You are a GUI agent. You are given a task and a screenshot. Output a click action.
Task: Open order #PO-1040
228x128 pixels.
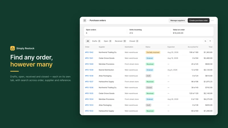[x=89, y=64]
